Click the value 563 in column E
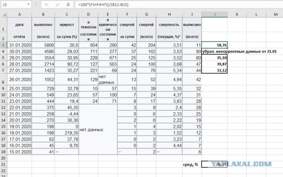The image size is (283, 177). pyautogui.click(x=108, y=64)
